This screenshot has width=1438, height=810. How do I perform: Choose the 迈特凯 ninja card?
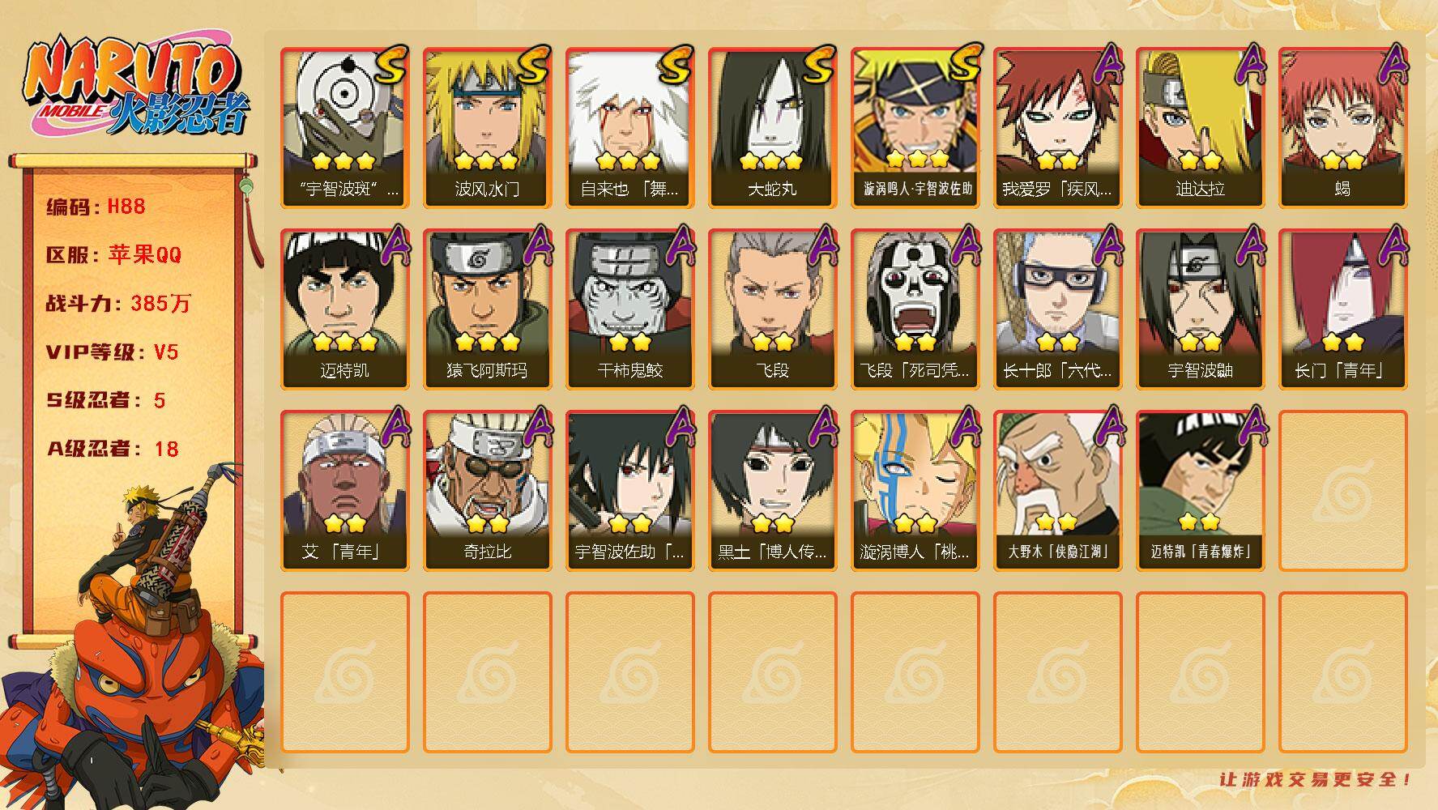point(344,309)
